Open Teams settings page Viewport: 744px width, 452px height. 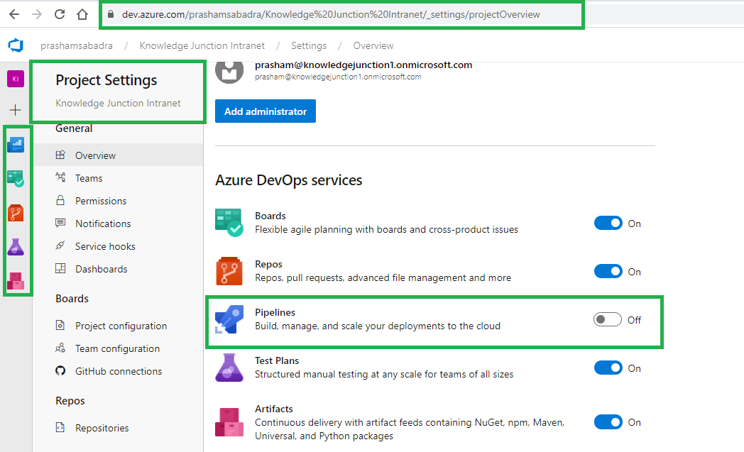pyautogui.click(x=118, y=178)
